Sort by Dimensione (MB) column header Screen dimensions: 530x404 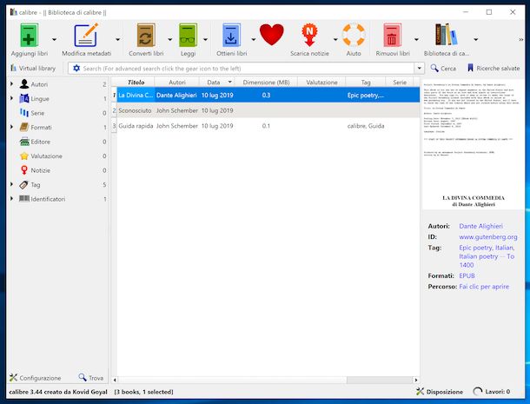tap(266, 83)
